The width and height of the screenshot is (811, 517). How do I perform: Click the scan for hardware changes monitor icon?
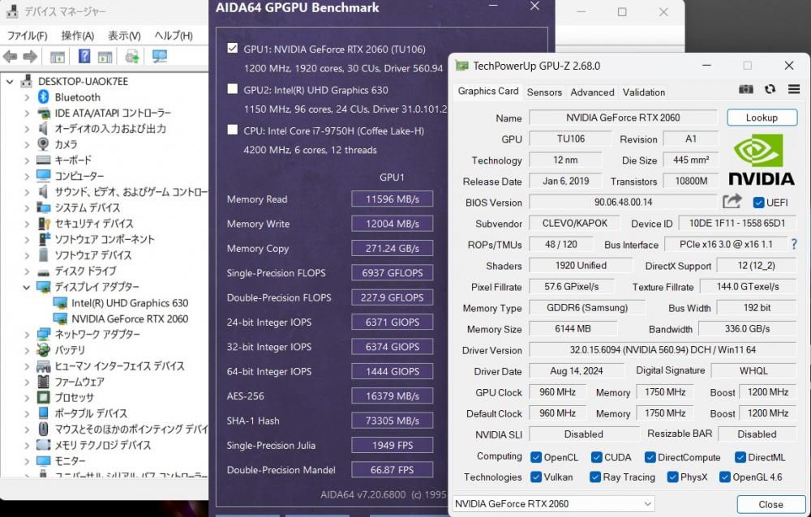pos(159,57)
